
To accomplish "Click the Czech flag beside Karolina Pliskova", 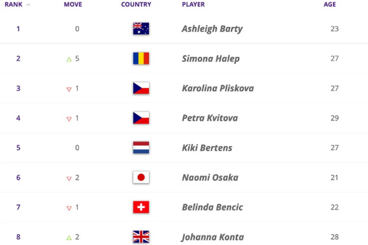I will pos(141,88).
